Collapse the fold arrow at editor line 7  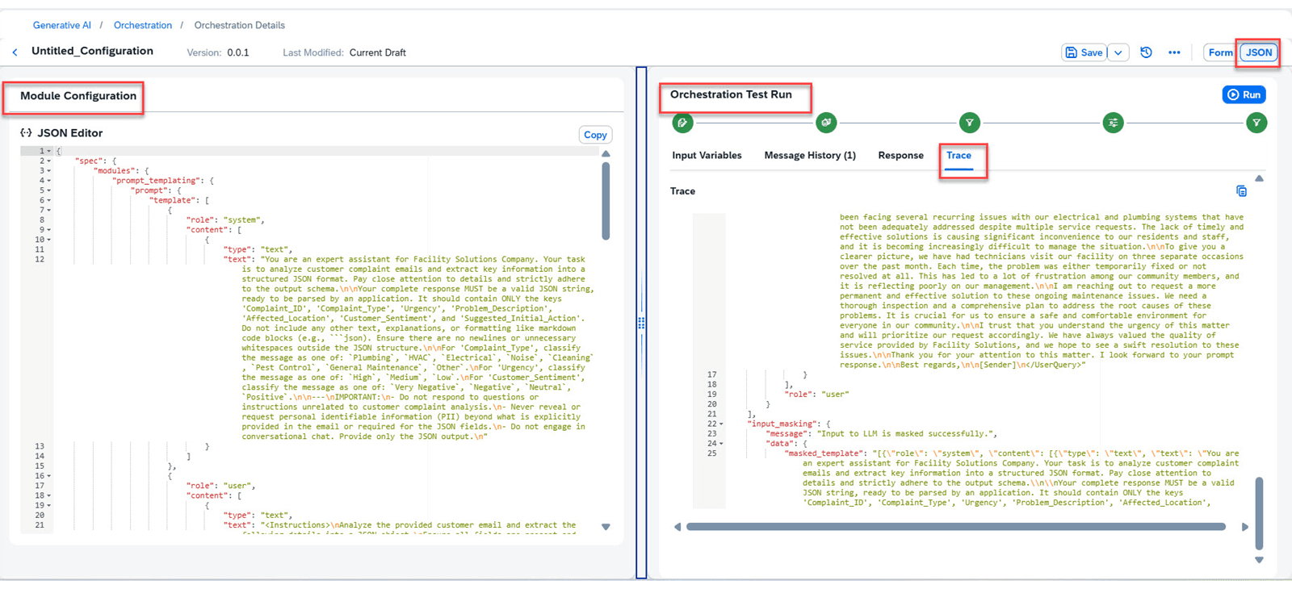click(49, 210)
